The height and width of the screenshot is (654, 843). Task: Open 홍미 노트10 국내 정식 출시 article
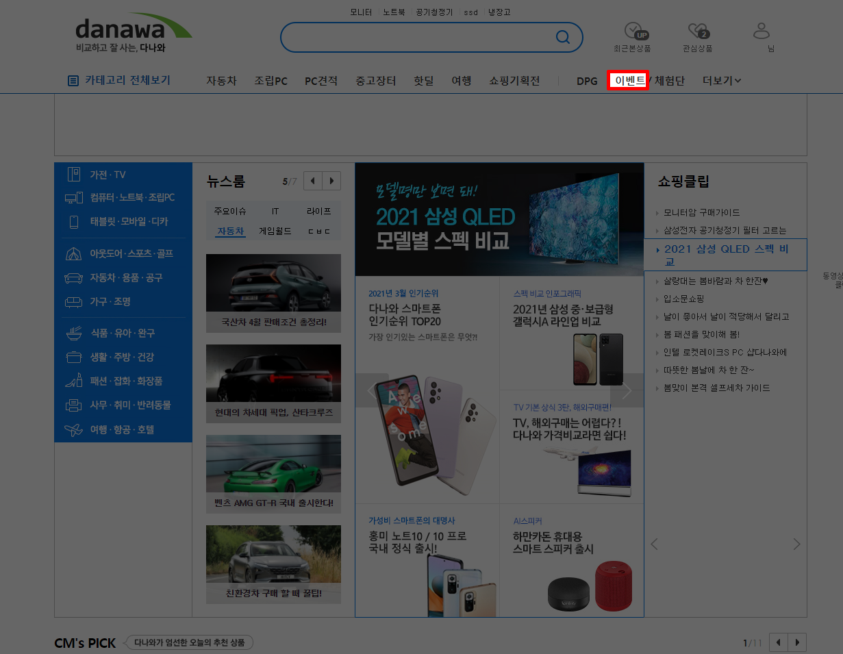427,561
